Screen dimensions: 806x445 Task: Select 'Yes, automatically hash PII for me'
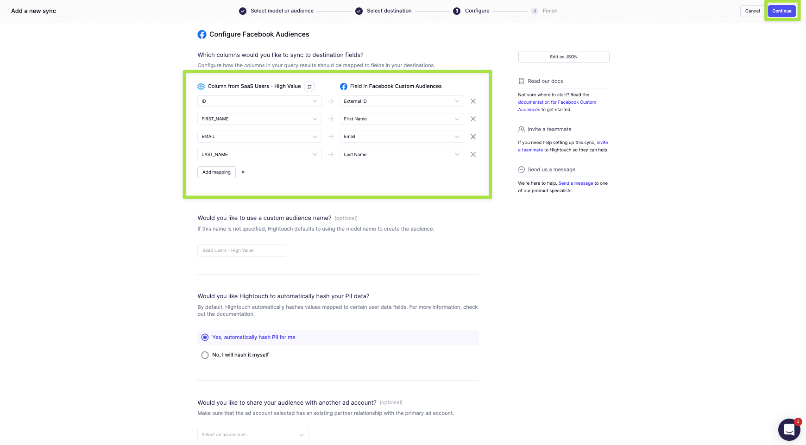pyautogui.click(x=205, y=338)
